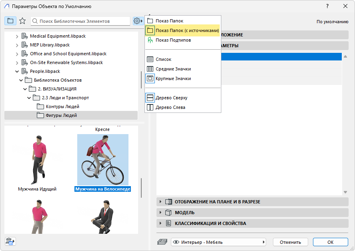This screenshot has width=355, height=251.
Task: Collapse People.libpack tree node
Action: click(x=17, y=71)
